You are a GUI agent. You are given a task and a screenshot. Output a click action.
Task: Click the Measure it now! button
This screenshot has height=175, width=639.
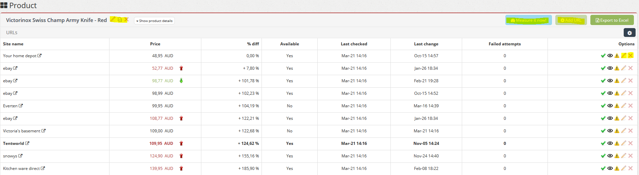pos(528,20)
